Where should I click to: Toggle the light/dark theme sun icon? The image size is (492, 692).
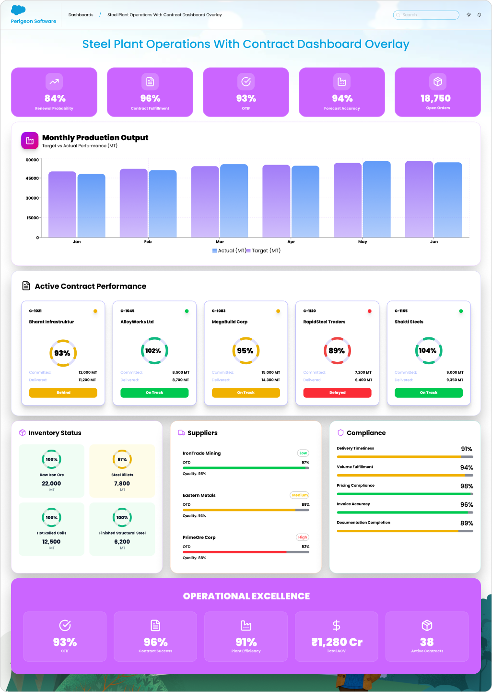pos(469,15)
